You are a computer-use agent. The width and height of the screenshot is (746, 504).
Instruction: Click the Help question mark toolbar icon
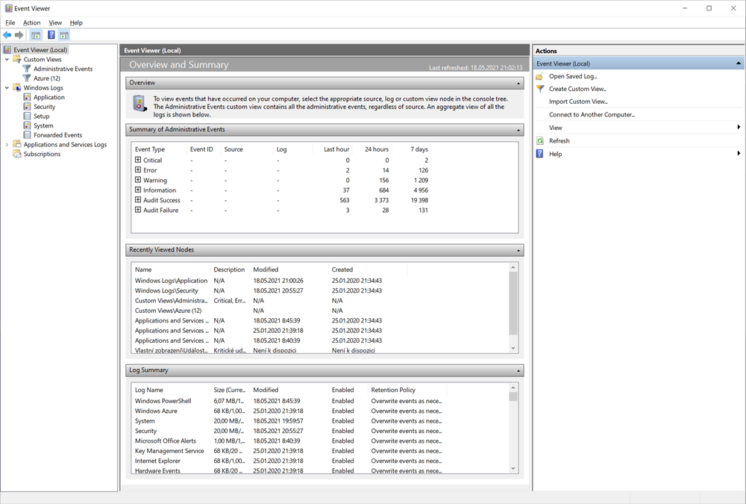click(x=51, y=34)
